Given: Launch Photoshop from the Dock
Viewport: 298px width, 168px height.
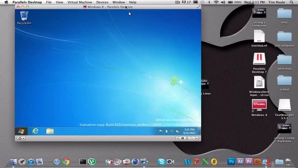Looking at the screenshot, I should click(x=231, y=161).
